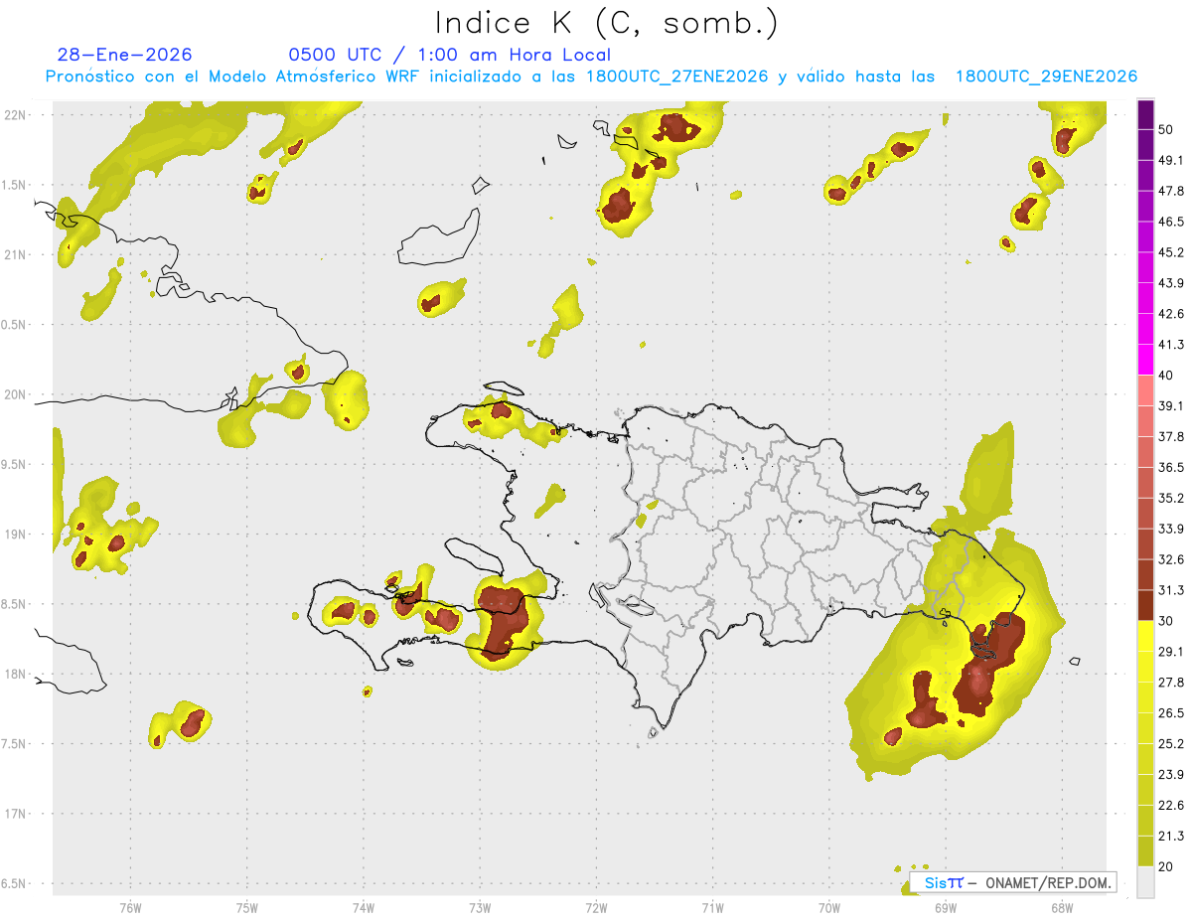The height and width of the screenshot is (921, 1192).
Task: Click the "32.6" legend value
Action: [x=1170, y=559]
